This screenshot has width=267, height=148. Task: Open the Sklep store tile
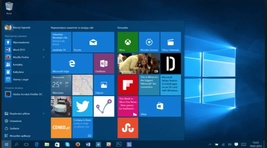tap(160, 106)
